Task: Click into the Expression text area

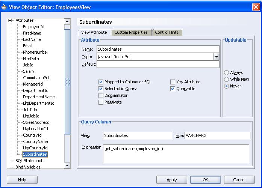Action: click(176, 154)
